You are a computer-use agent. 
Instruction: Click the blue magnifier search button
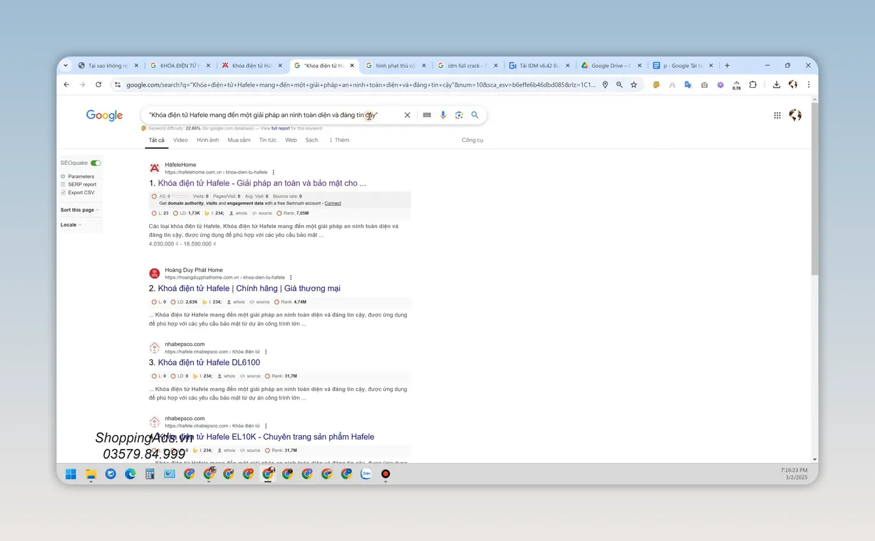tap(475, 115)
